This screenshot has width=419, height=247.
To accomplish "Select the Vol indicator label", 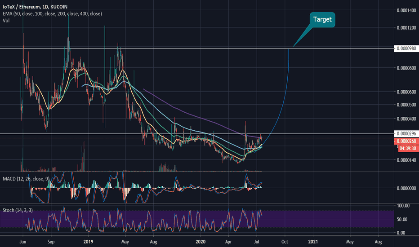I will pos(6,21).
